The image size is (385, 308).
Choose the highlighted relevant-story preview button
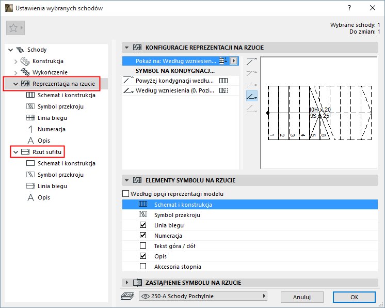pos(252,96)
